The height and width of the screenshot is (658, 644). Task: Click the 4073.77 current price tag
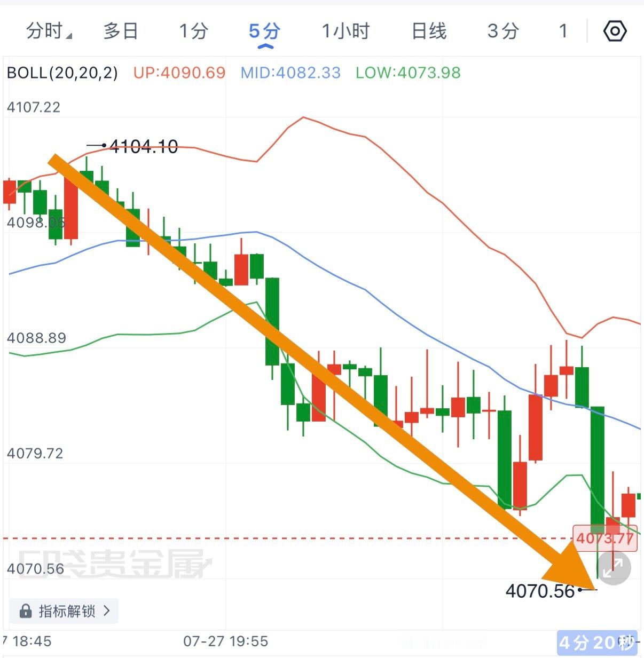(605, 538)
